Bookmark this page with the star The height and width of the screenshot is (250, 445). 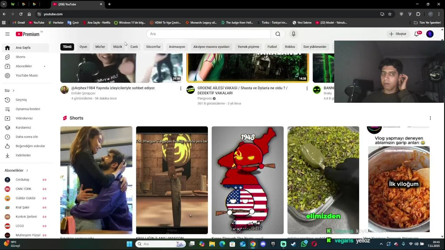(x=390, y=14)
